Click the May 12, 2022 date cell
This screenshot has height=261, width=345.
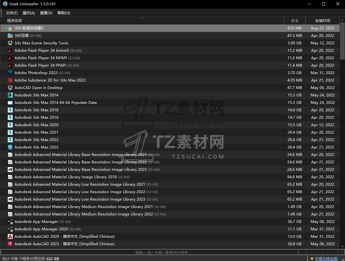[x=323, y=43]
